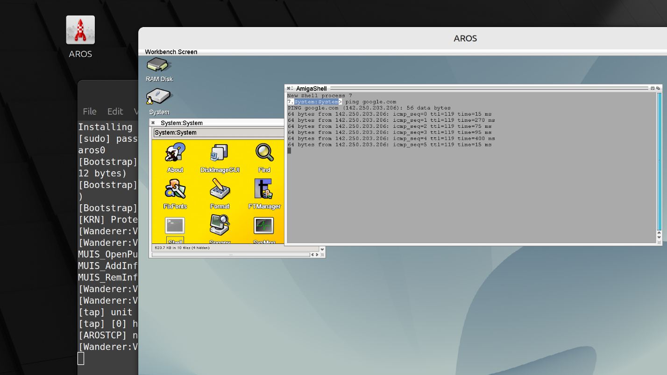The image size is (667, 375).
Task: Click the Workbench Screen title text
Action: tap(171, 52)
